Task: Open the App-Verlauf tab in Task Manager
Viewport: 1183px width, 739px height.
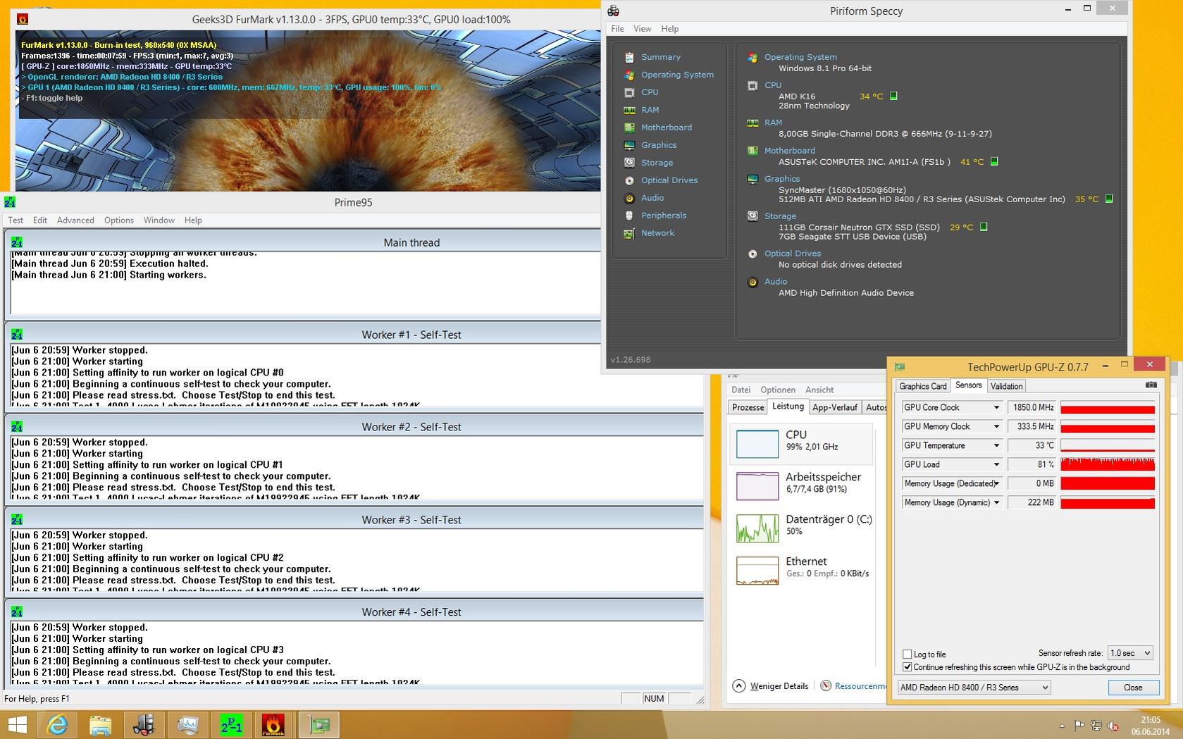Action: pos(835,407)
